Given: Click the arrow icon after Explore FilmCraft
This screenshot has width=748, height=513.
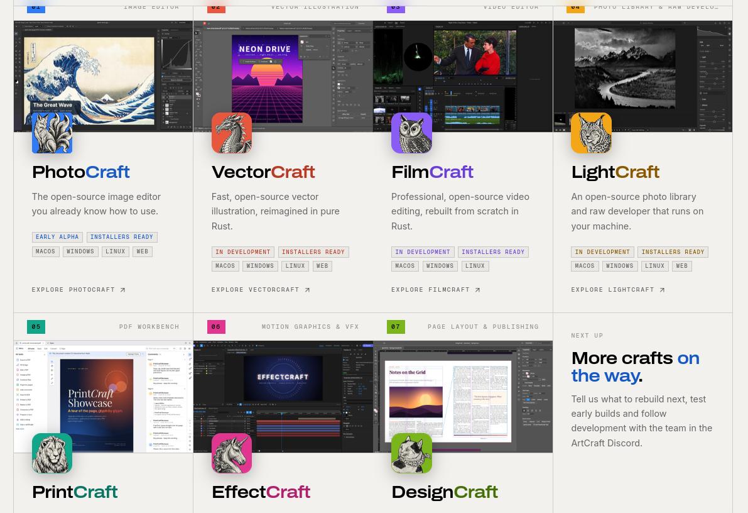Looking at the screenshot, I should click(477, 290).
